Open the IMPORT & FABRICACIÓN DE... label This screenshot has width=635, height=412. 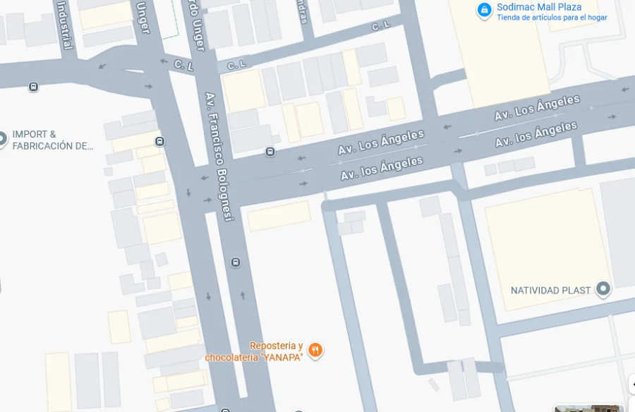[x=53, y=140]
